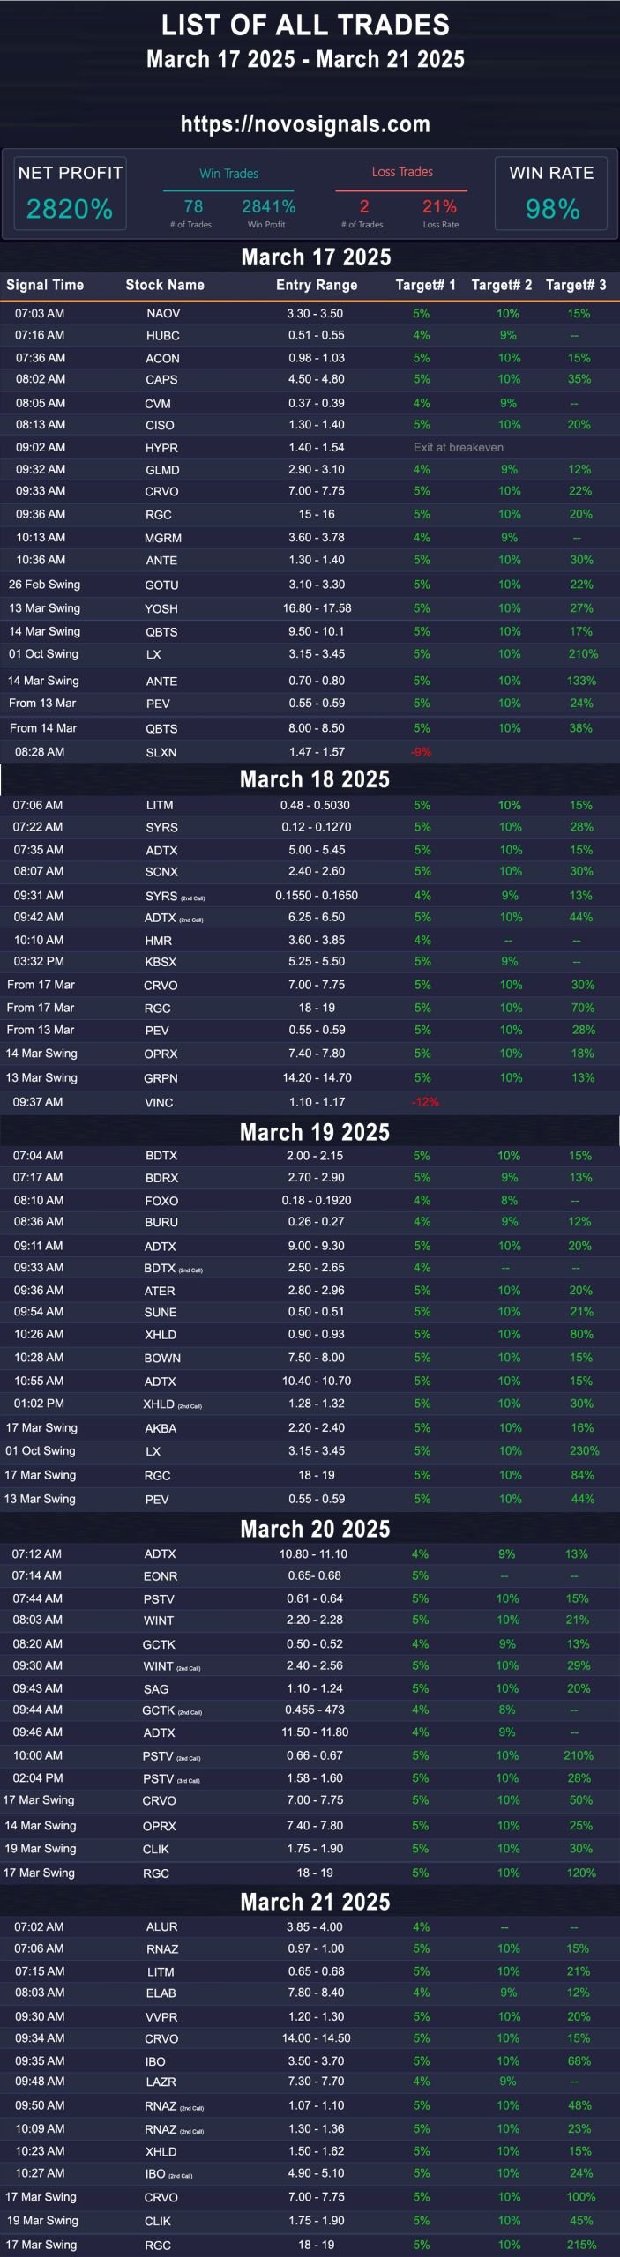This screenshot has height=2257, width=620.
Task: Open the novosignals.com website link
Action: (x=305, y=124)
